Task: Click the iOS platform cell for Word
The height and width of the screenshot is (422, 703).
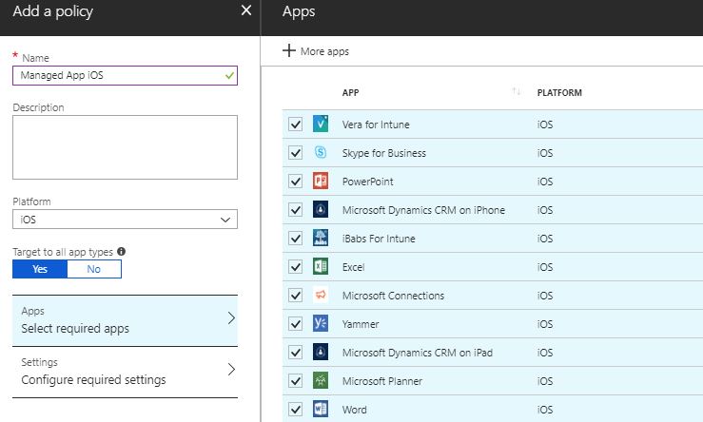Action: coord(545,410)
